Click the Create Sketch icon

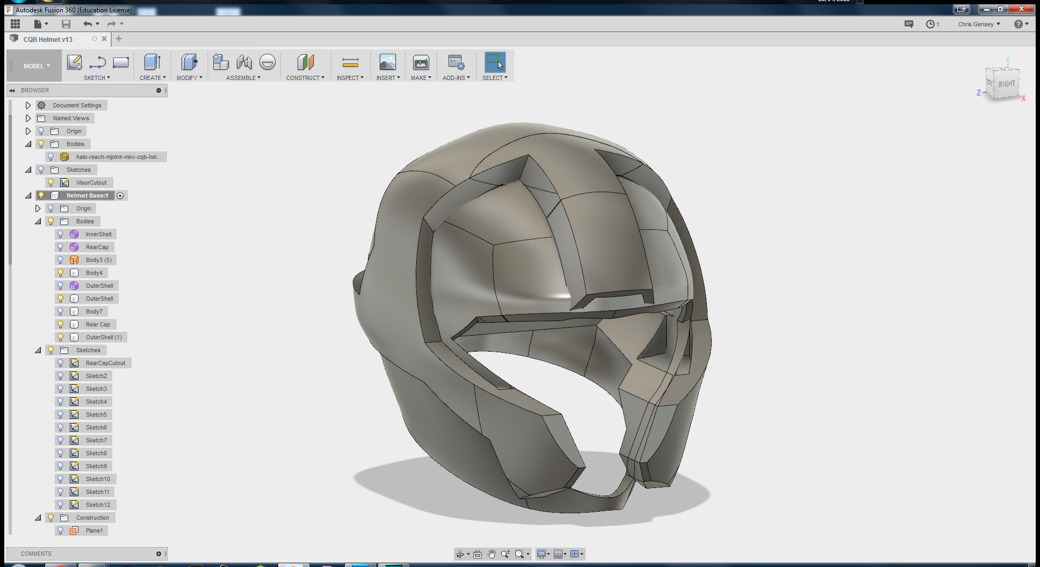tap(74, 62)
